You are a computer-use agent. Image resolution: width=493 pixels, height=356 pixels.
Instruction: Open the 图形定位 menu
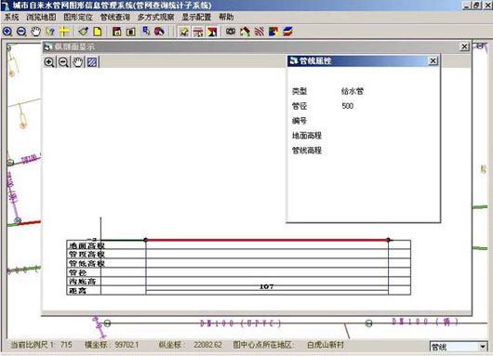pyautogui.click(x=78, y=17)
